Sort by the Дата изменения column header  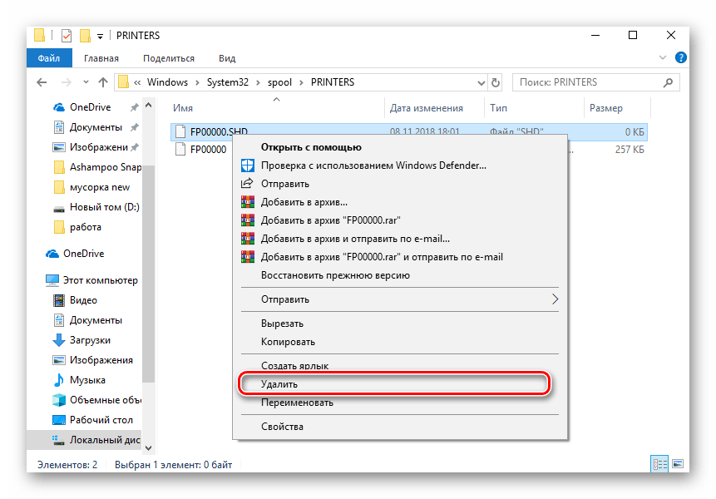(427, 108)
